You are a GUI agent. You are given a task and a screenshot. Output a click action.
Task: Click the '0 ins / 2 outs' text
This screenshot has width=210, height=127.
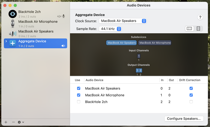(27, 36)
